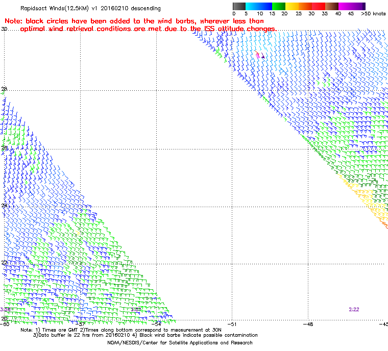The height and width of the screenshot is (351, 388).
Task: Click the latitude label 26
Action: [x=4, y=147]
